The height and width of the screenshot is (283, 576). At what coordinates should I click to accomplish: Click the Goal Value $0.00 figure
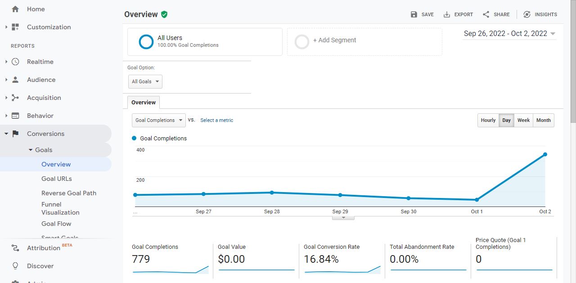[x=231, y=259]
